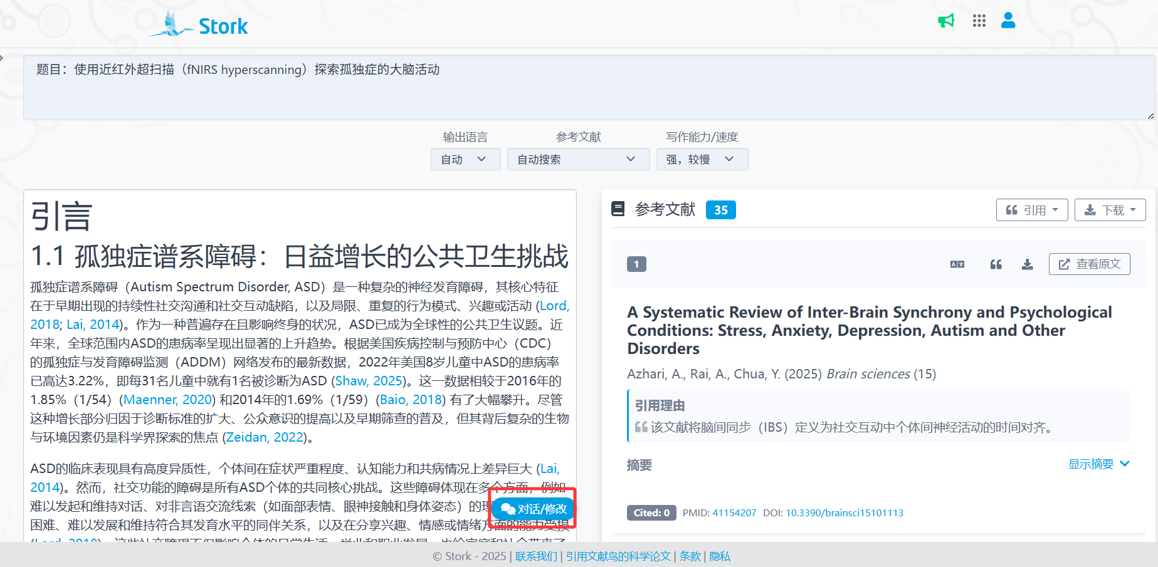The height and width of the screenshot is (567, 1158).
Task: Click the 查看原文 button
Action: point(1089,264)
